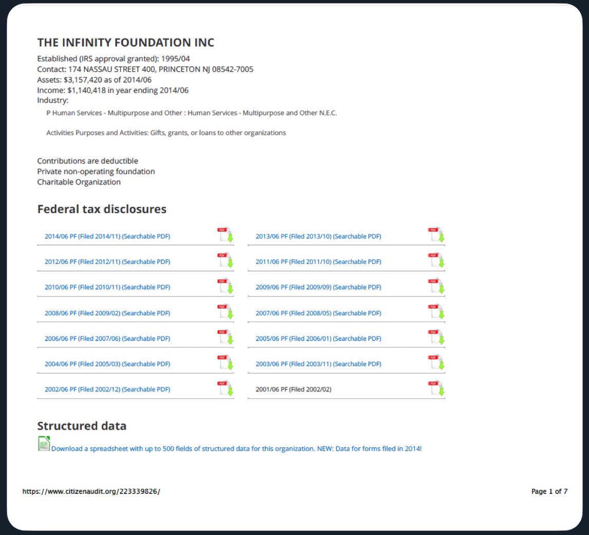
Task: Click the 'Established (IRS approval granted): 1995/04' line
Action: (113, 59)
